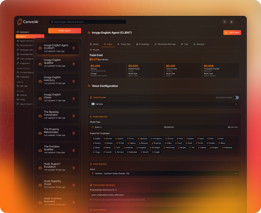Click the German language chip
The image size is (261, 213).
(108, 139)
